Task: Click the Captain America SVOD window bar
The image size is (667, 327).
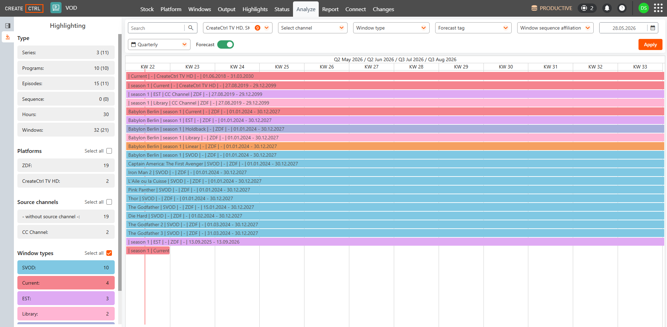Action: click(395, 164)
